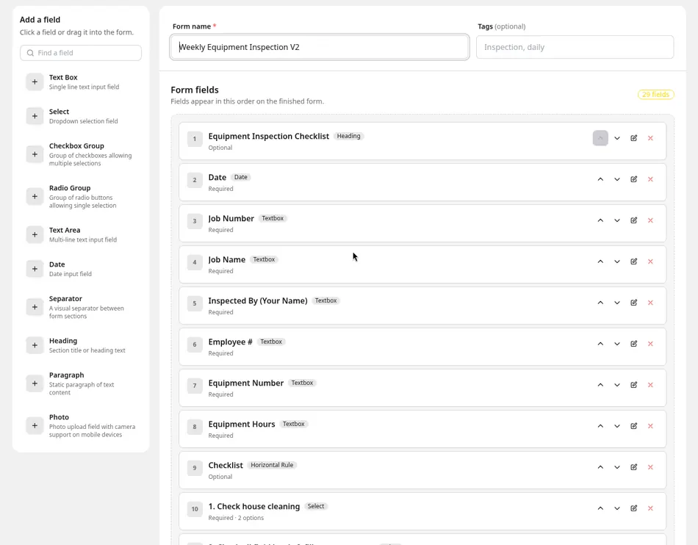Add a Text Area field with plus icon
This screenshot has width=698, height=545.
(x=35, y=234)
